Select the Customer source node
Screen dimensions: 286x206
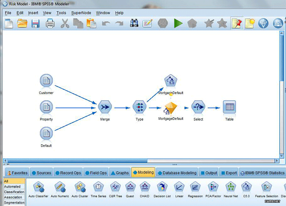coord(46,81)
